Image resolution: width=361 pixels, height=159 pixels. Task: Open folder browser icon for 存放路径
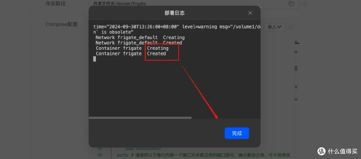[x=291, y=3]
